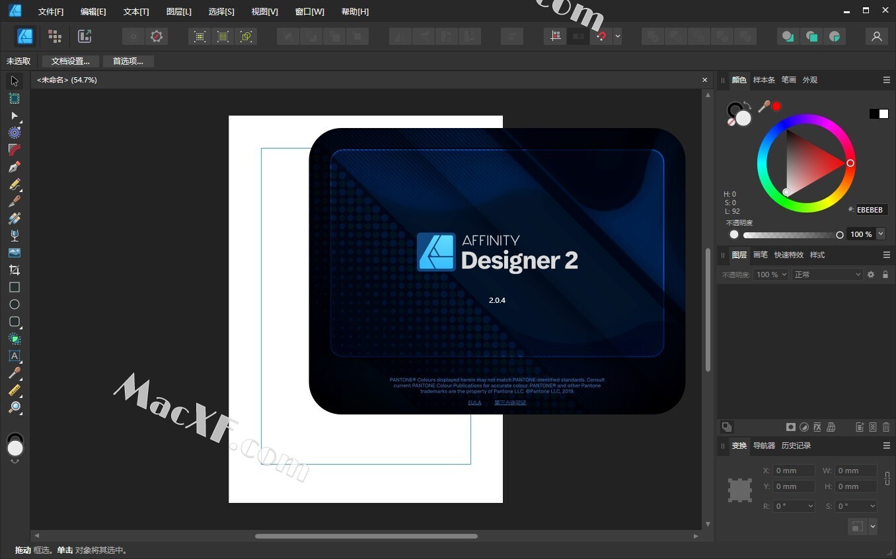The width and height of the screenshot is (896, 559).
Task: Open the layer opacity 100 % dropdown
Action: 771,275
